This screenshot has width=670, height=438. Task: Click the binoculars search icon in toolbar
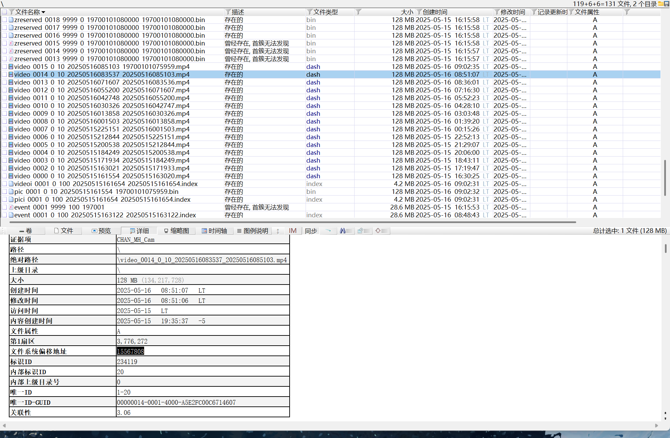tap(343, 231)
